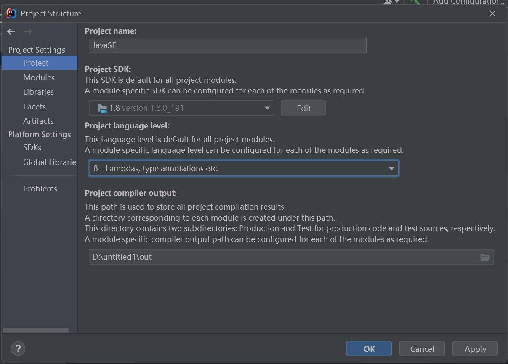Viewport: 508px width, 364px height.
Task: Close the Project Structure dialog
Action: point(492,13)
